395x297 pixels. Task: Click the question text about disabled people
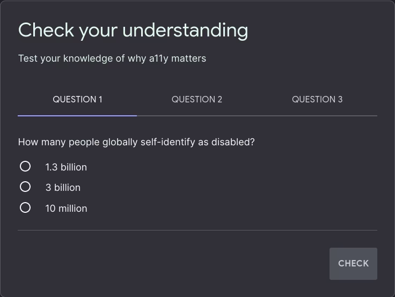coord(136,142)
